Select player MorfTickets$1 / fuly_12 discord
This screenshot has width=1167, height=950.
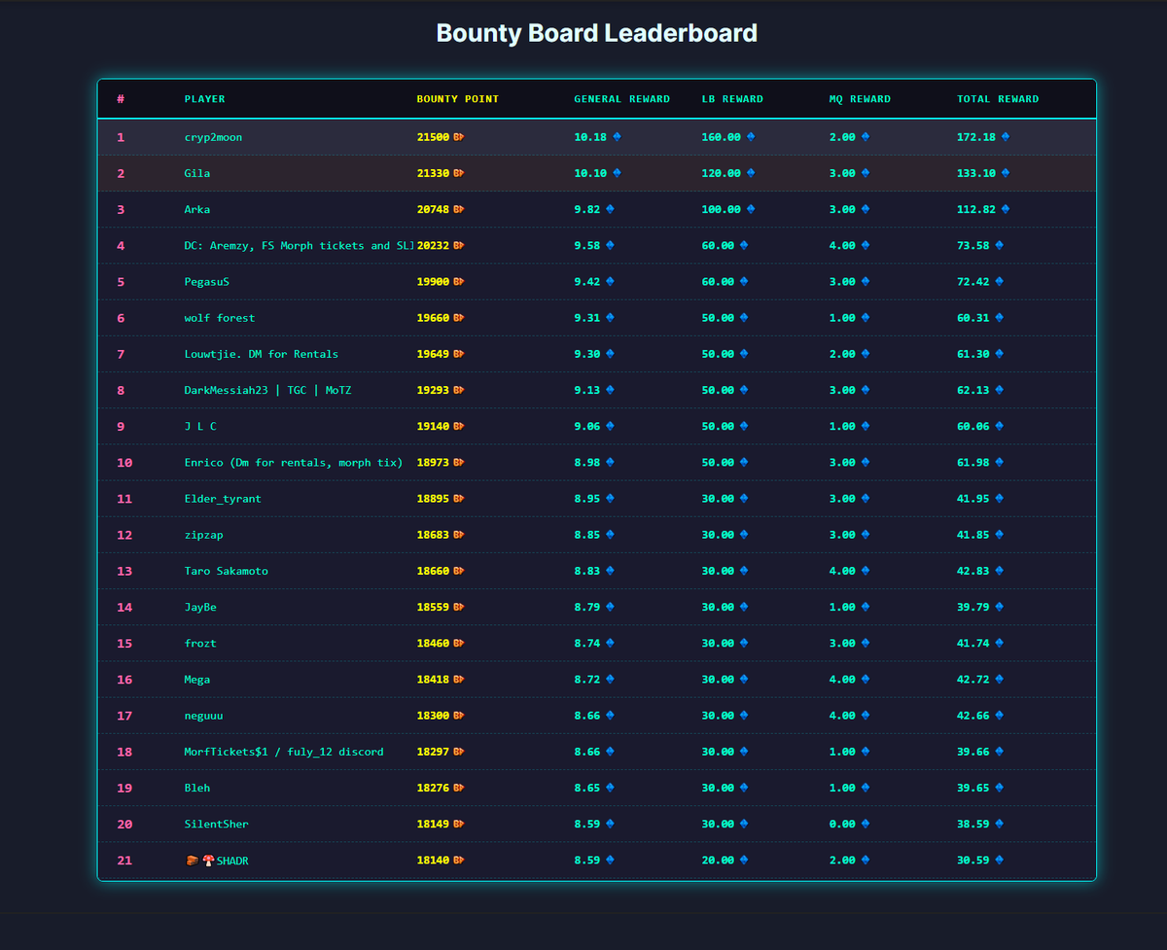[x=284, y=752]
